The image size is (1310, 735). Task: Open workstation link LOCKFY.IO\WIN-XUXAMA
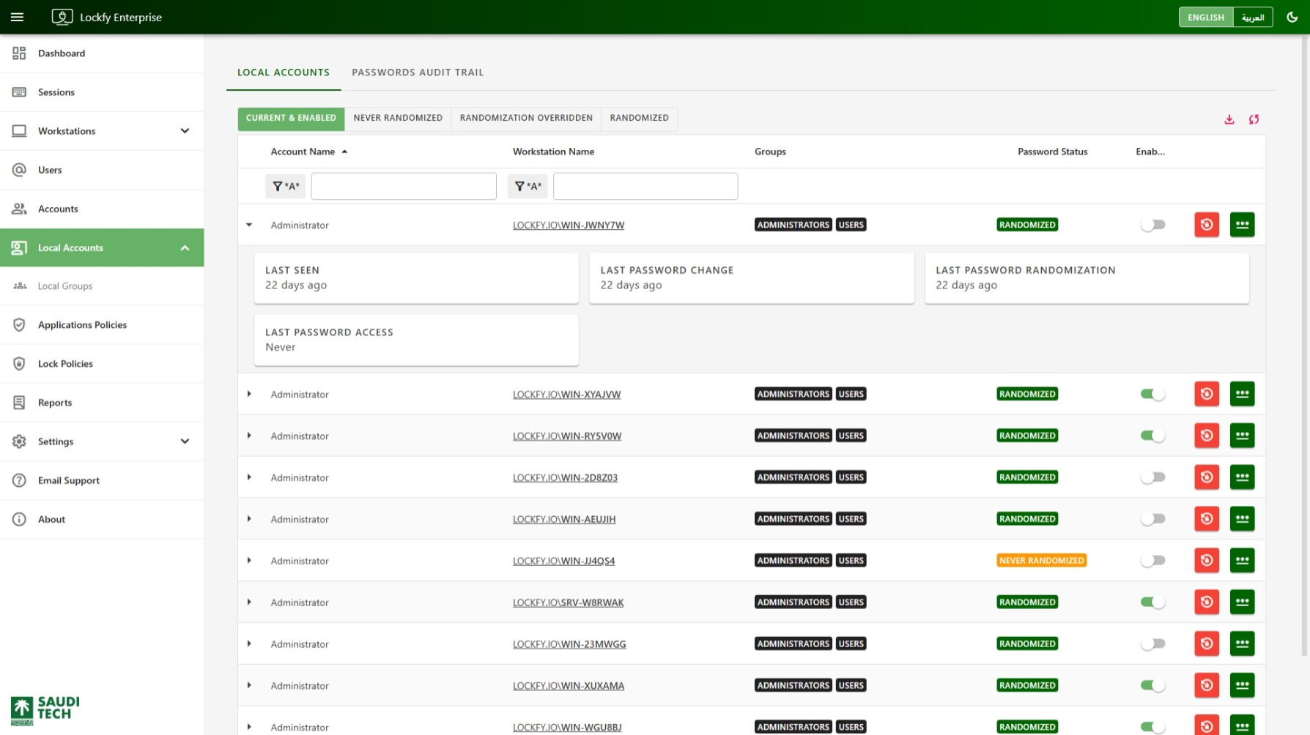pyautogui.click(x=569, y=687)
